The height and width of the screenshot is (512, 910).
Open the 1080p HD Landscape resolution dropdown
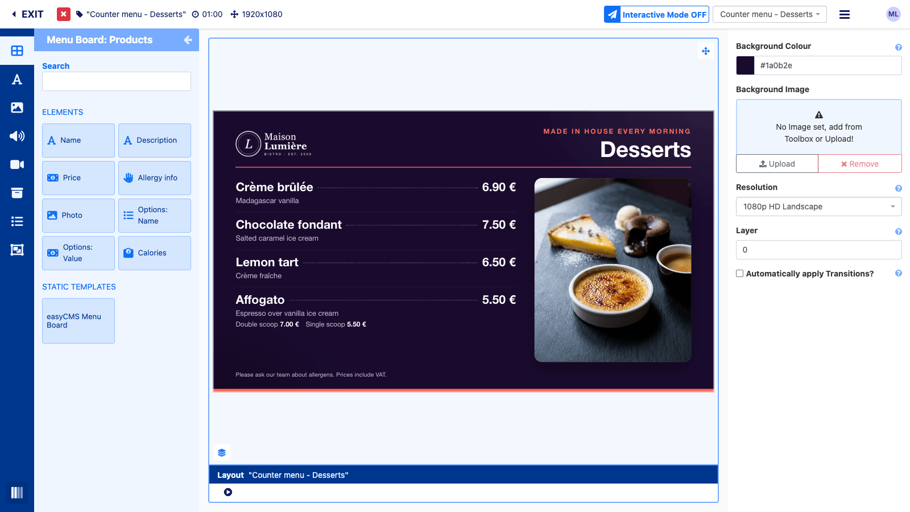[x=819, y=207]
